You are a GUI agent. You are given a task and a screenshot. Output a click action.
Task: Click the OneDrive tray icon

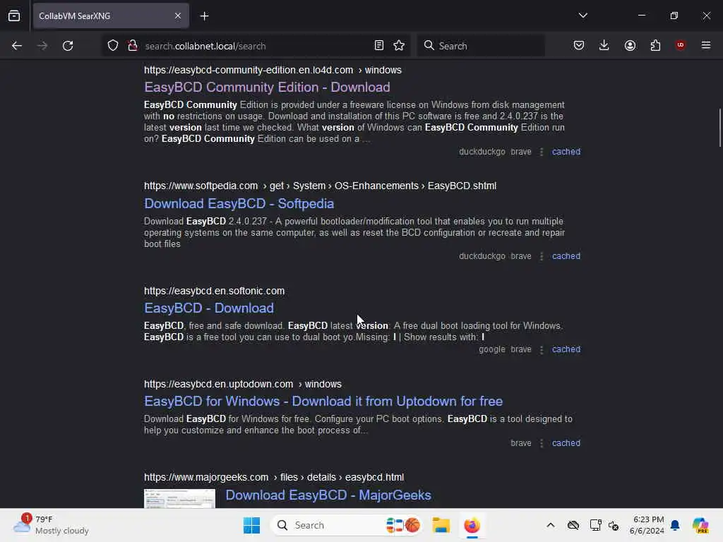click(x=573, y=525)
